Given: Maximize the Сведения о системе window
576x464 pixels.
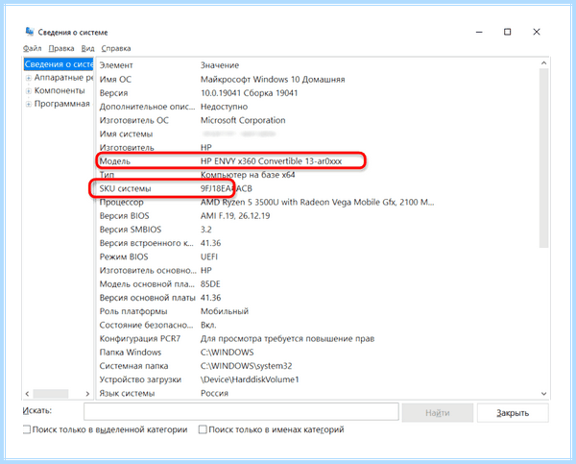Looking at the screenshot, I should point(507,32).
